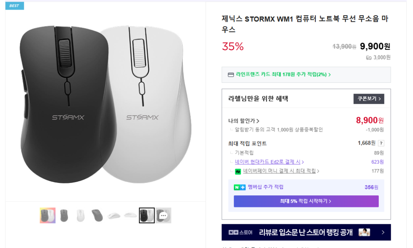Click the card icon before 라인프렌즈 카드
Image resolution: width=413 pixels, height=248 pixels.
pos(231,75)
